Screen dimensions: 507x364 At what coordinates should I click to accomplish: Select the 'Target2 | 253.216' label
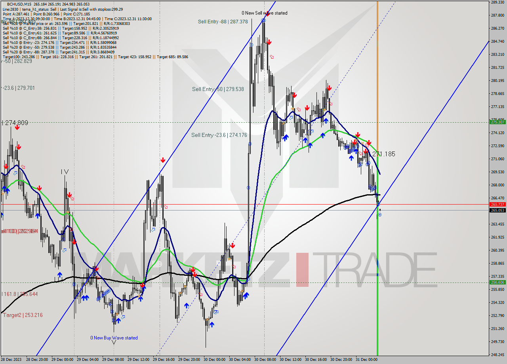tap(23, 315)
